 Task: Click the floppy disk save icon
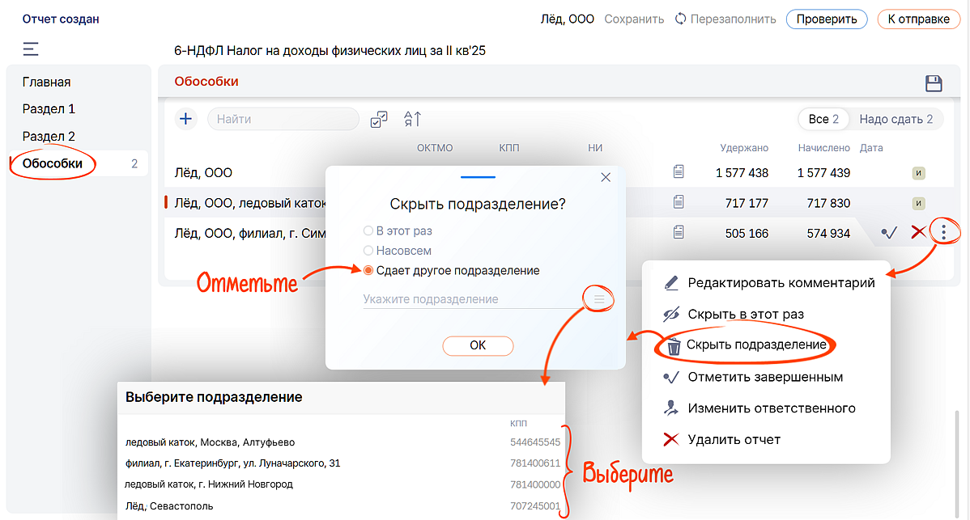click(x=934, y=83)
